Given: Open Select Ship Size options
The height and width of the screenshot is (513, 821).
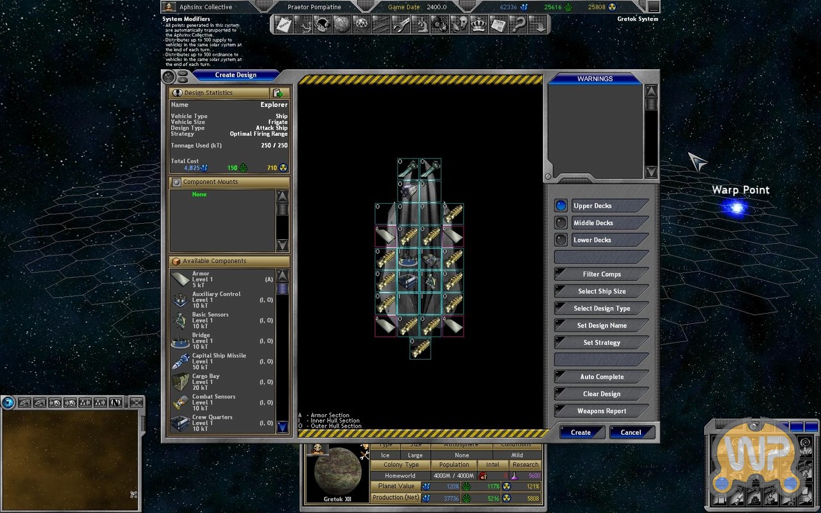Looking at the screenshot, I should 601,291.
